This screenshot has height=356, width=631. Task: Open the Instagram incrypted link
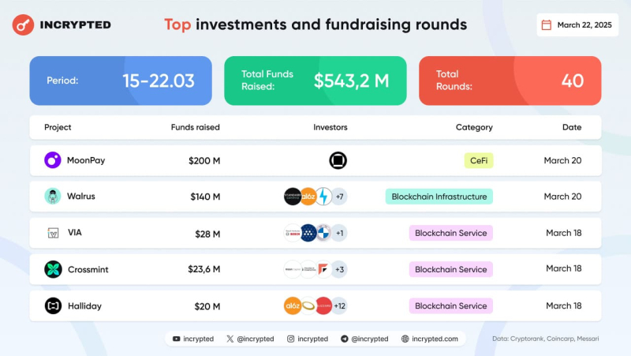click(308, 339)
